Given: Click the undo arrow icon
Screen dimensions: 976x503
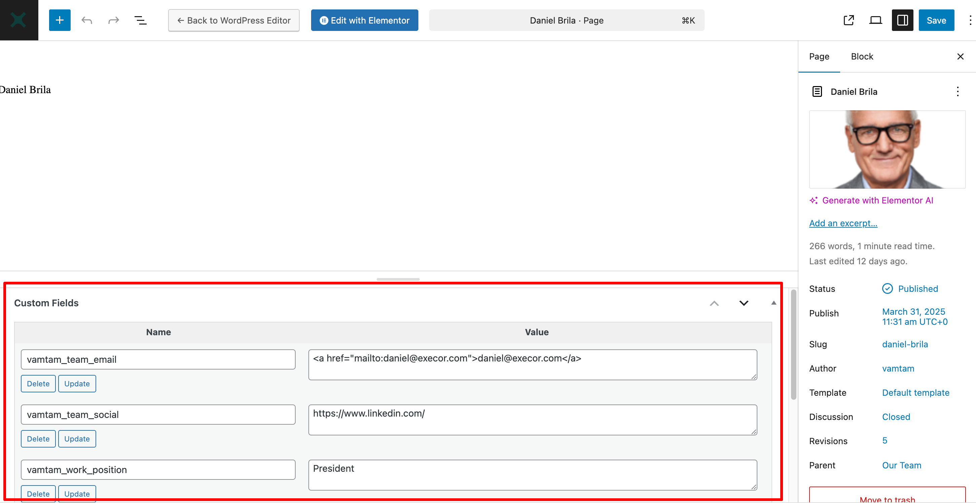Looking at the screenshot, I should [86, 20].
